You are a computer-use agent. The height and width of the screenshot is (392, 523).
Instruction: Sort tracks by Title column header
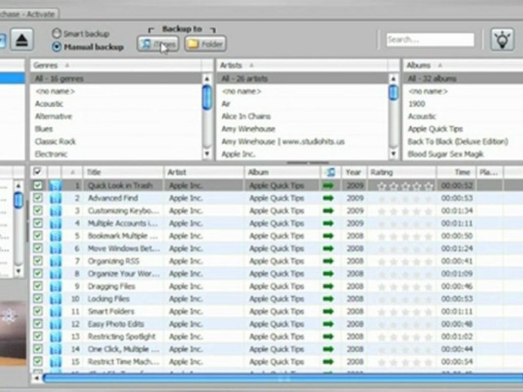(x=123, y=173)
